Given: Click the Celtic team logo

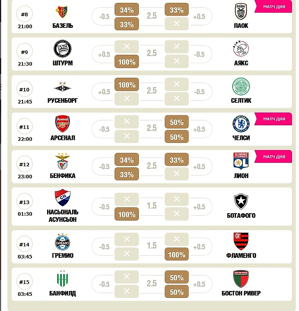Looking at the screenshot, I should tap(241, 87).
